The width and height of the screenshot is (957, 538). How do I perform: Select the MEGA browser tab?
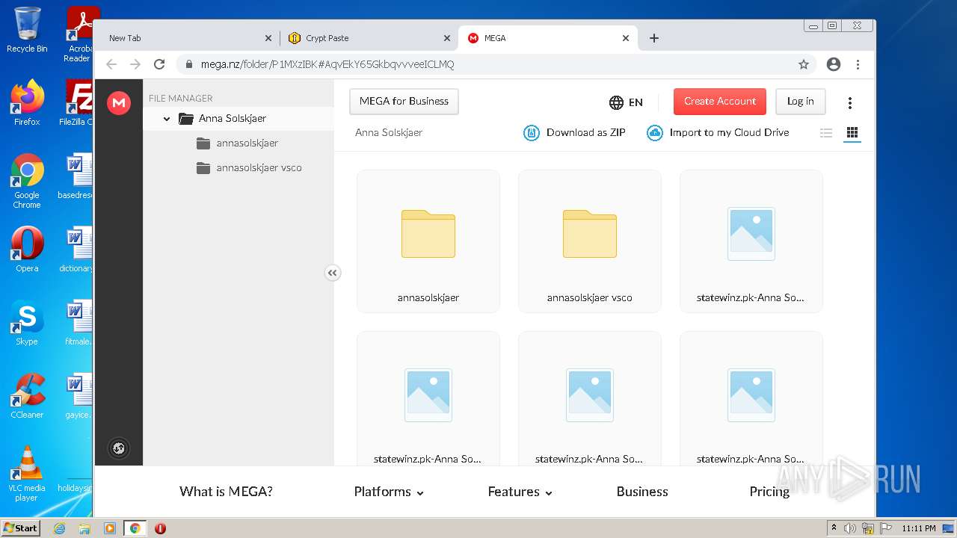tap(548, 38)
